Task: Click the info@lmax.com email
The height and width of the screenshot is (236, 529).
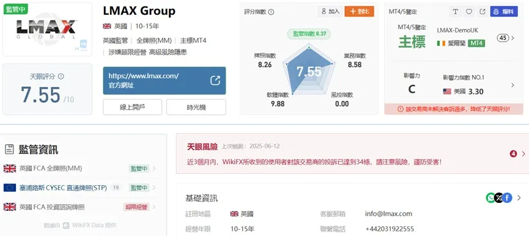Action: (x=388, y=214)
